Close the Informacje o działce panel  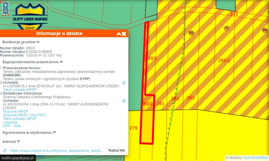[x=124, y=34]
